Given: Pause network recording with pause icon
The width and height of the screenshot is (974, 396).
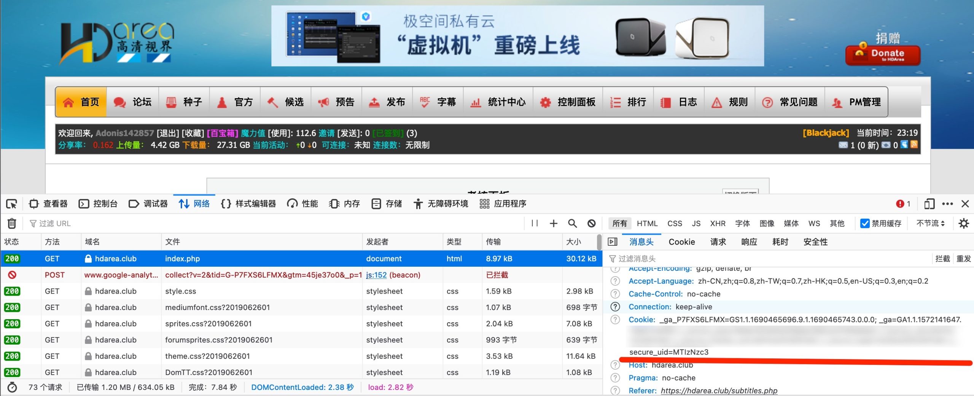Looking at the screenshot, I should click(x=535, y=223).
